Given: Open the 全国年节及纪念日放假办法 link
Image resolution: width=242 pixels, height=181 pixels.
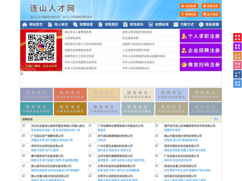Looking at the screenshot, I should pyautogui.click(x=138, y=44).
